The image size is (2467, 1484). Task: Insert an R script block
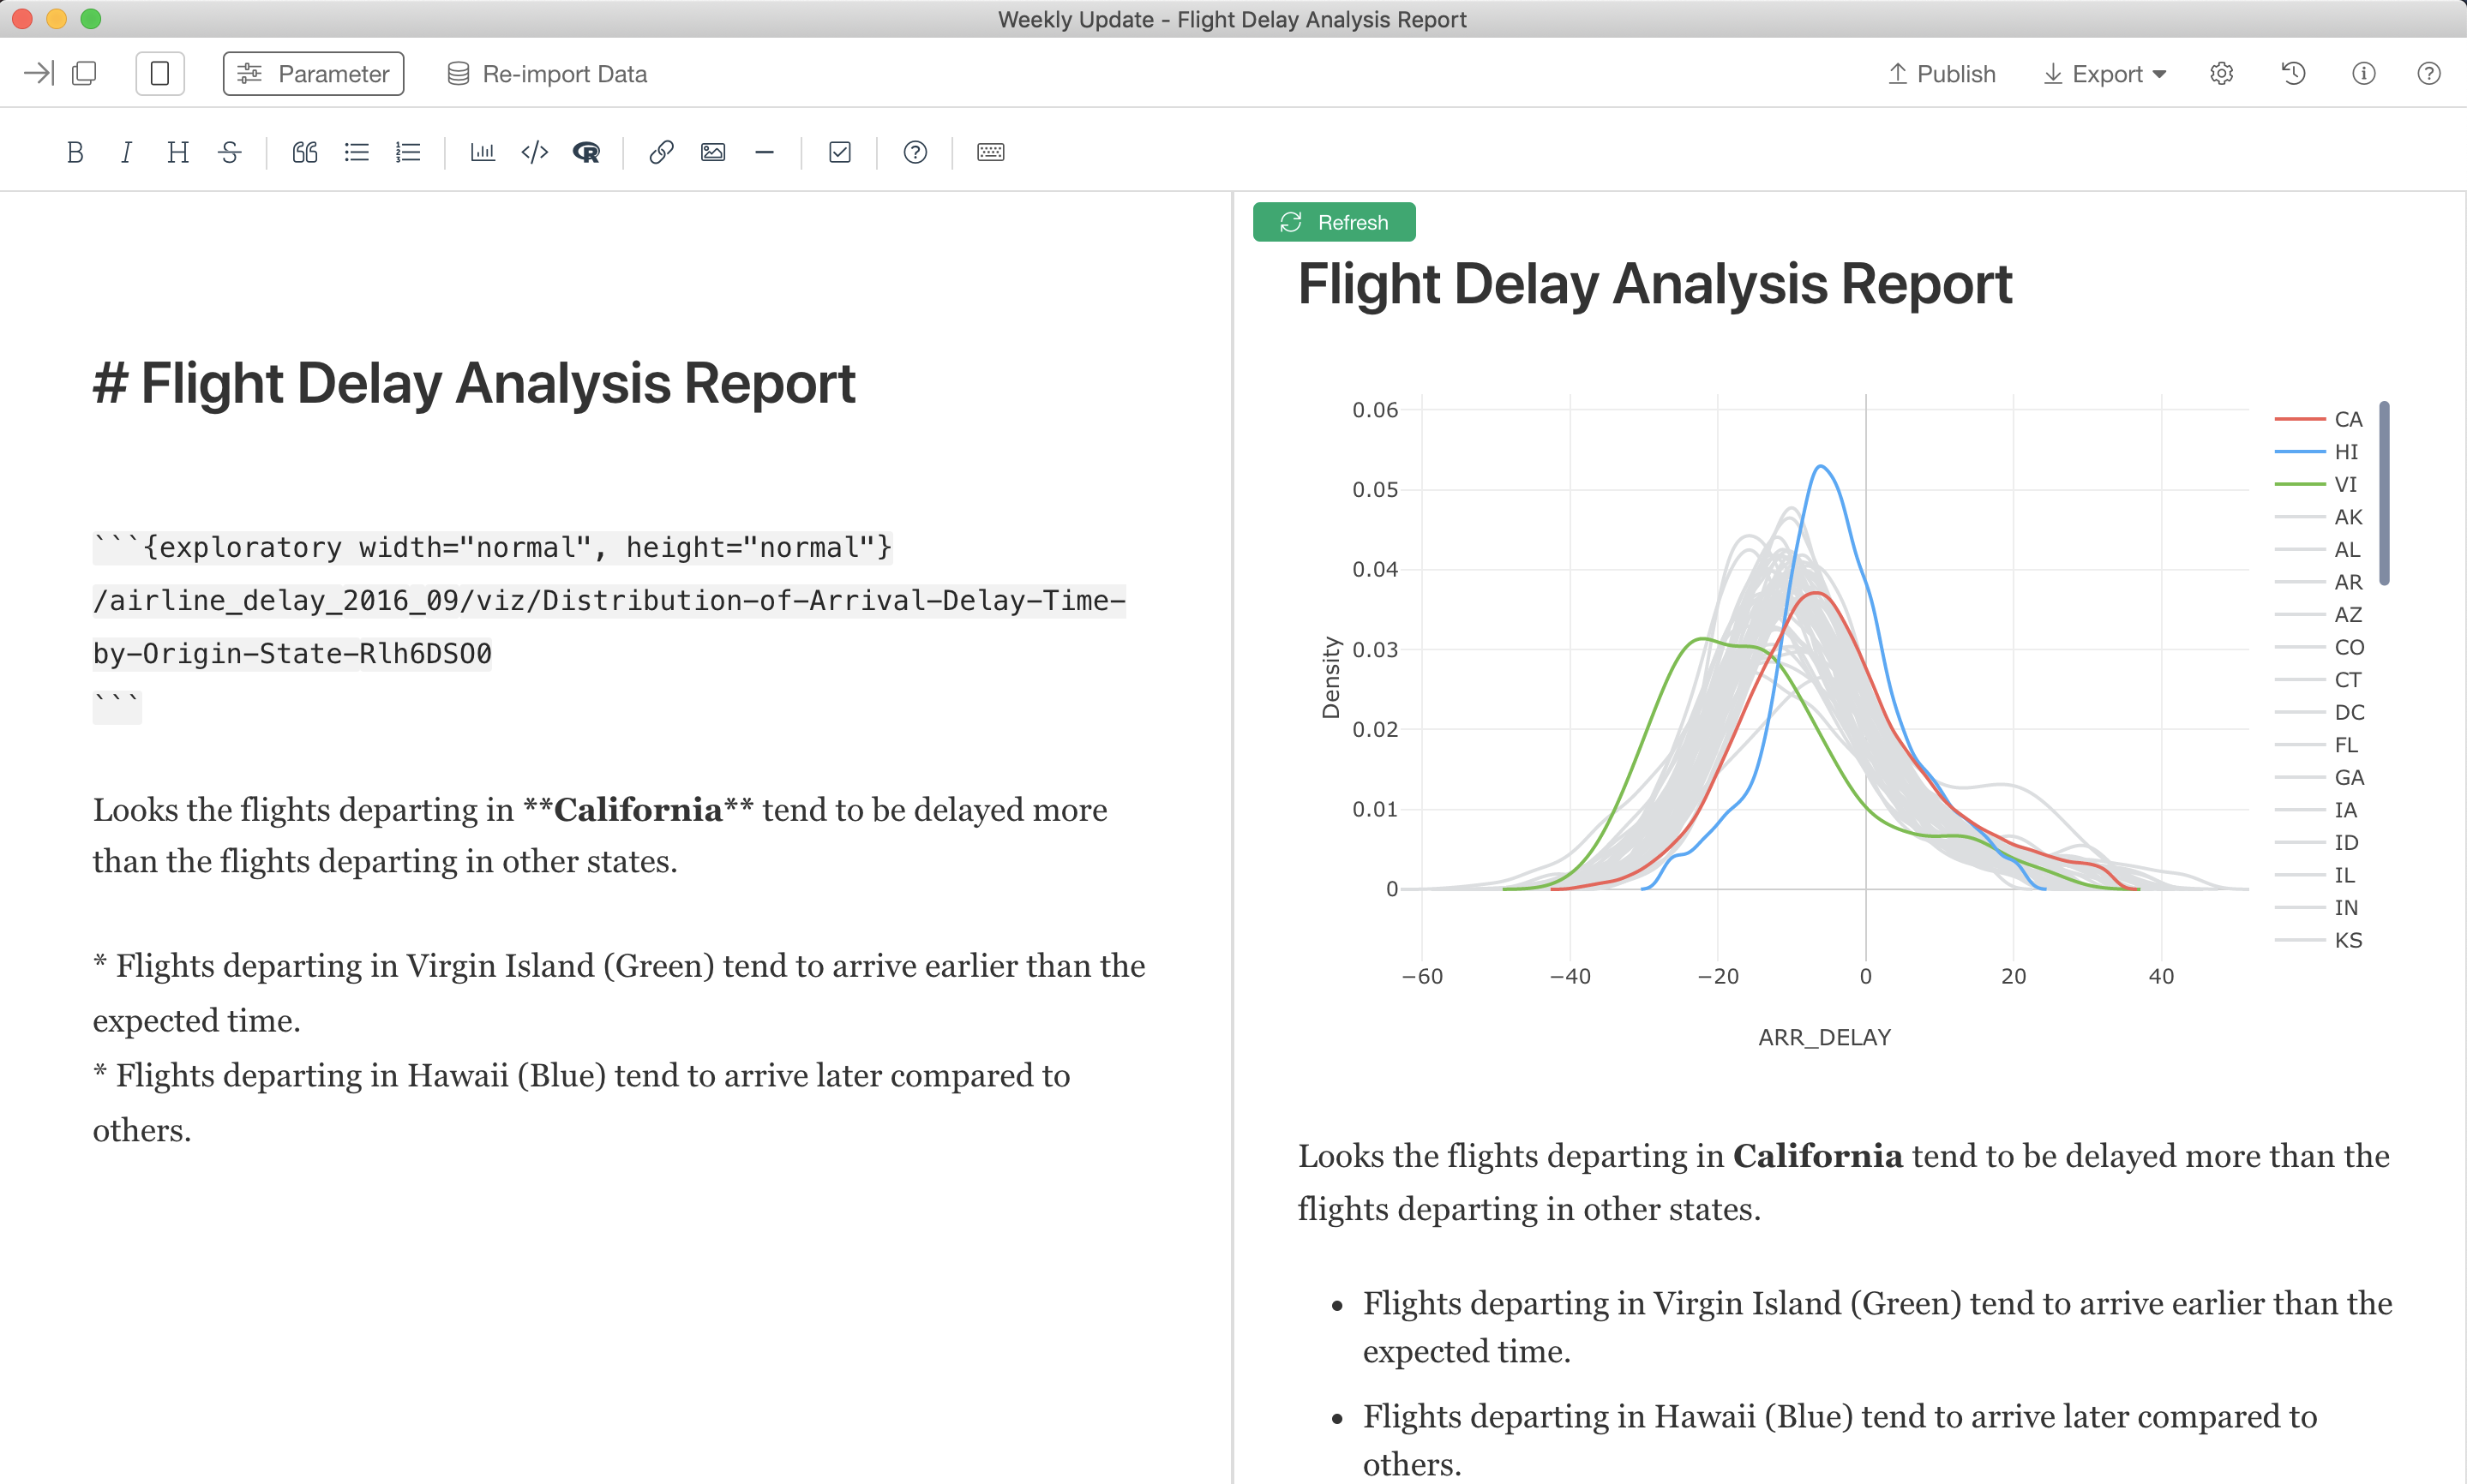tap(586, 152)
